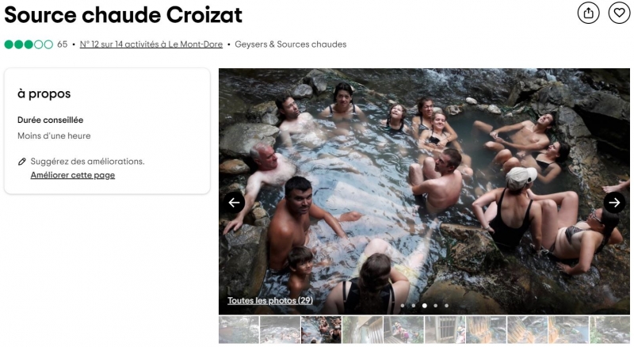View Toutes les photos (29)

coord(270,300)
